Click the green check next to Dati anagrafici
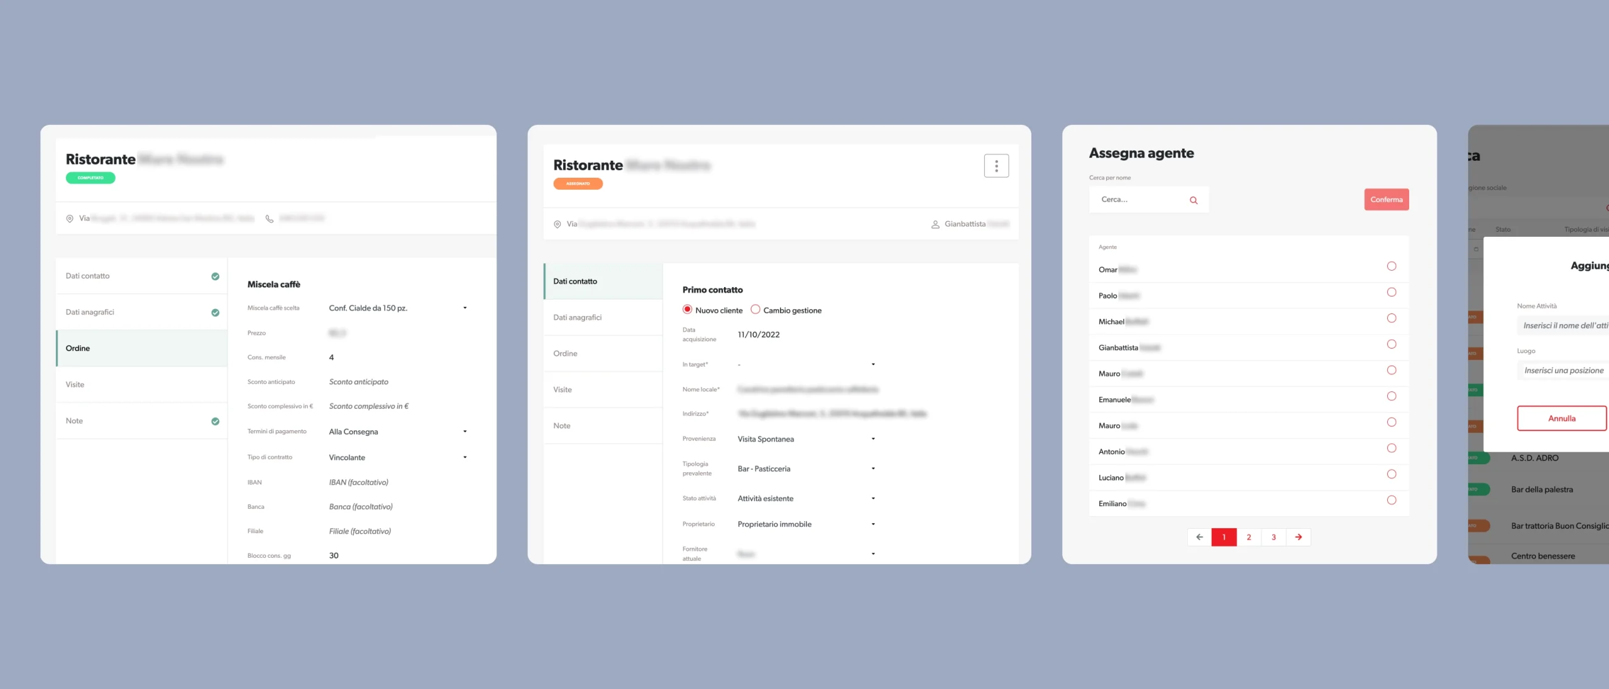 (216, 313)
